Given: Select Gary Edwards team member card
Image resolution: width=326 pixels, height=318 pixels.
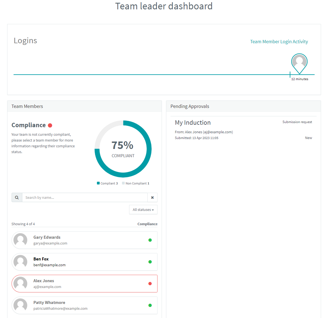Looking at the screenshot, I should [85, 240].
